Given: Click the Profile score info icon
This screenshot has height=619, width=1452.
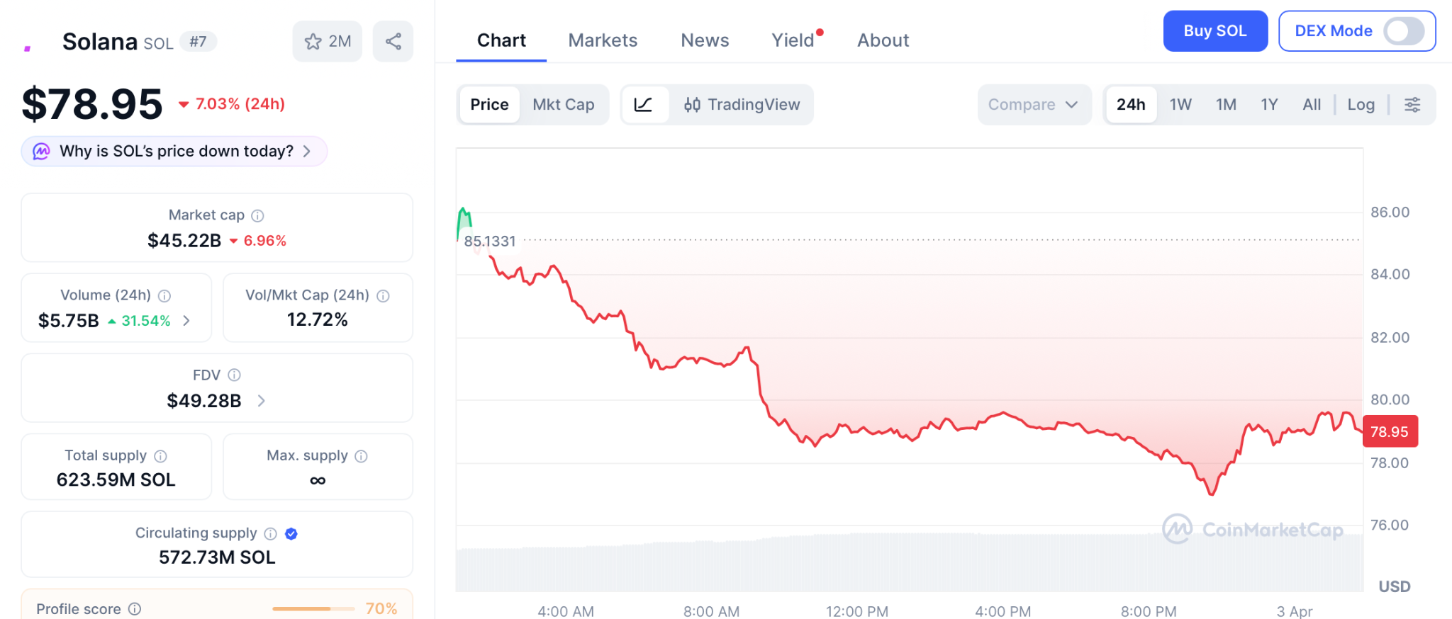Looking at the screenshot, I should [135, 609].
